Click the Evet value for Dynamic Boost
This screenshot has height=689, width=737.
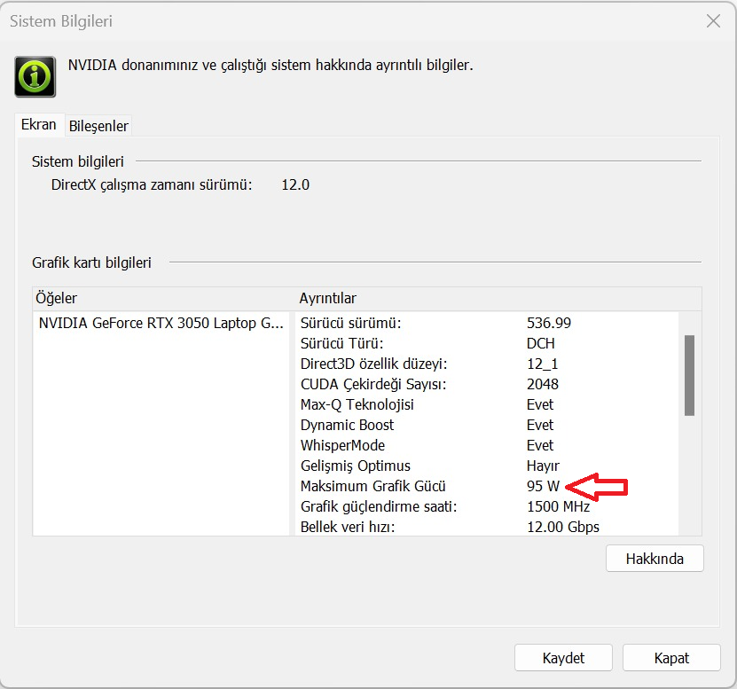pos(540,425)
